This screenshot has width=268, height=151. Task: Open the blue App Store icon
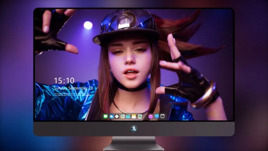click(x=157, y=116)
